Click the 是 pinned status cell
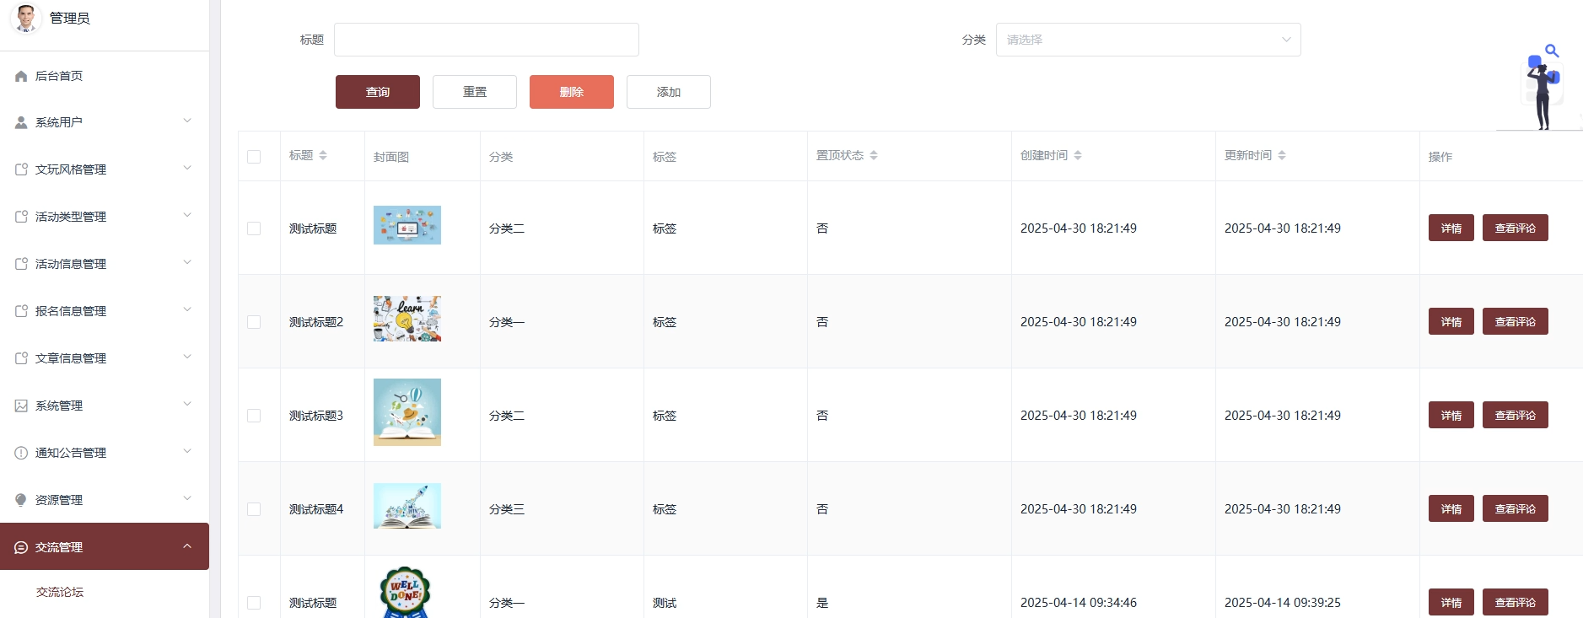 click(x=822, y=603)
